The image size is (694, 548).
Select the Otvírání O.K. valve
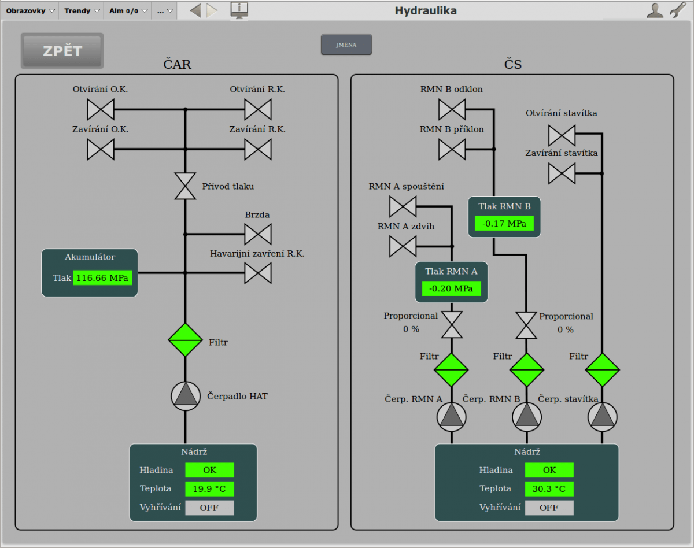point(101,109)
